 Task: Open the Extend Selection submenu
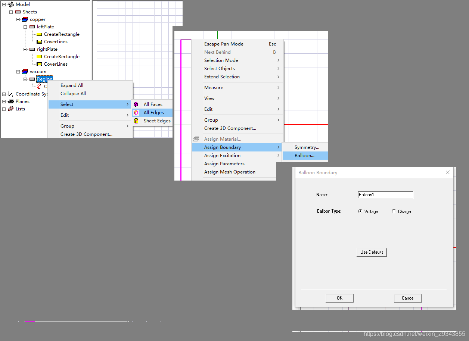coord(237,77)
